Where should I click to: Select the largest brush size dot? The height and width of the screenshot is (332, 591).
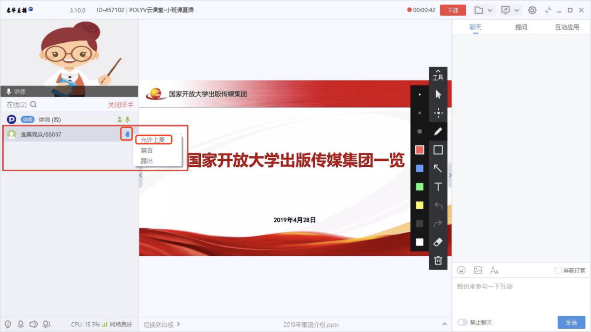coord(420,132)
